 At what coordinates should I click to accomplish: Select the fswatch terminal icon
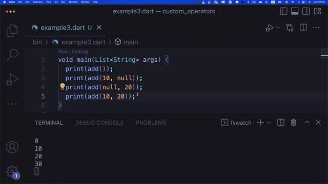(x=224, y=123)
